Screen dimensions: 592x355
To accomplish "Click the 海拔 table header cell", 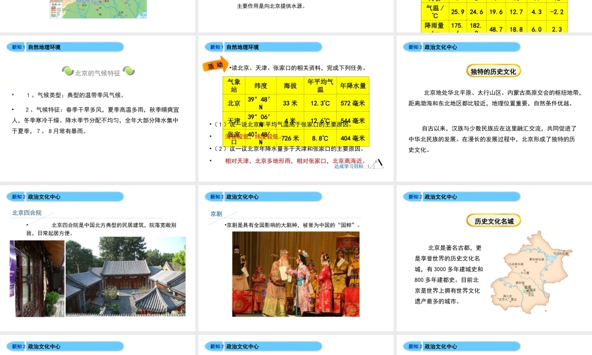I will coord(290,86).
